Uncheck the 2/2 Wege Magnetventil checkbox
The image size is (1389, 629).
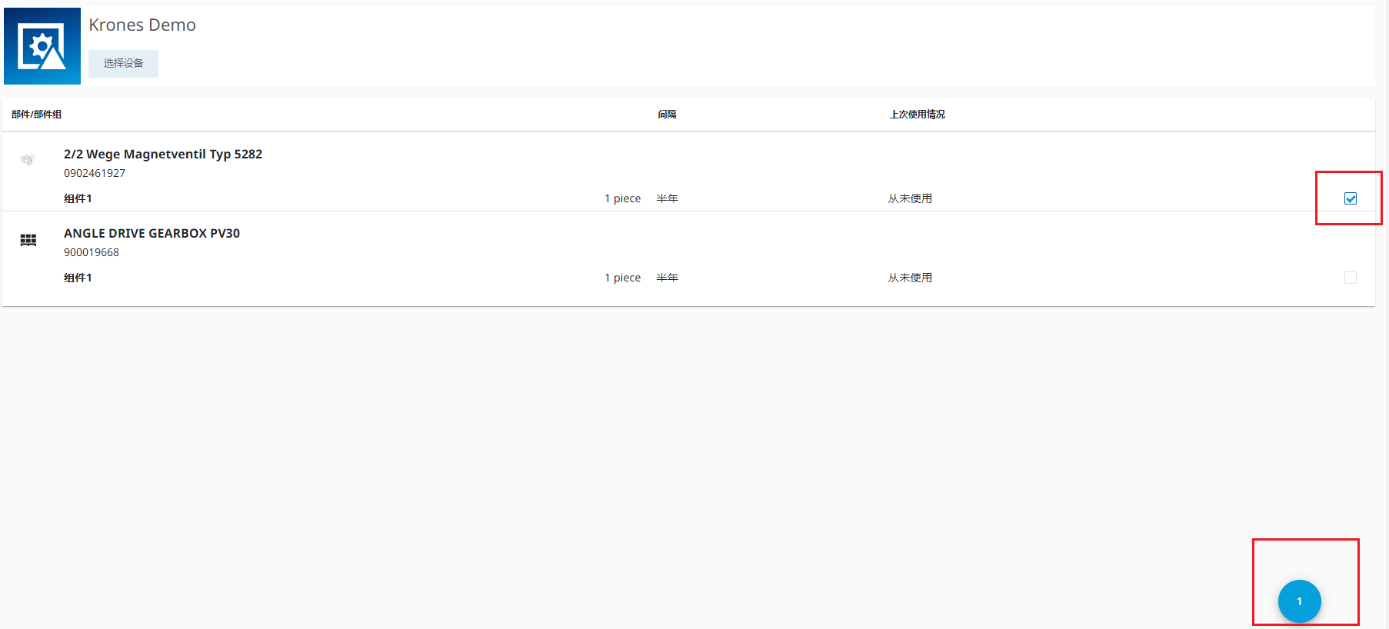pyautogui.click(x=1350, y=198)
